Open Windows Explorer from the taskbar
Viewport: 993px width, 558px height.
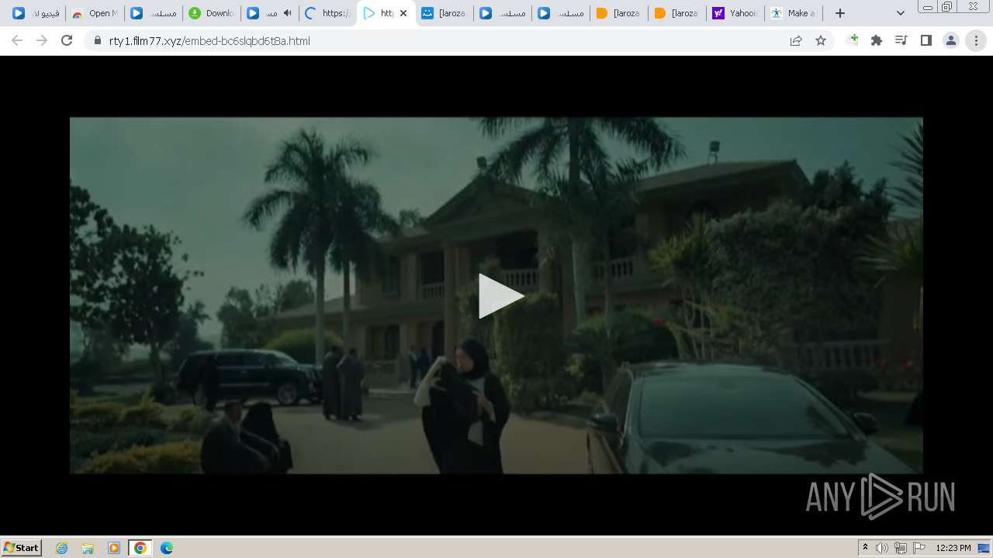coord(88,548)
